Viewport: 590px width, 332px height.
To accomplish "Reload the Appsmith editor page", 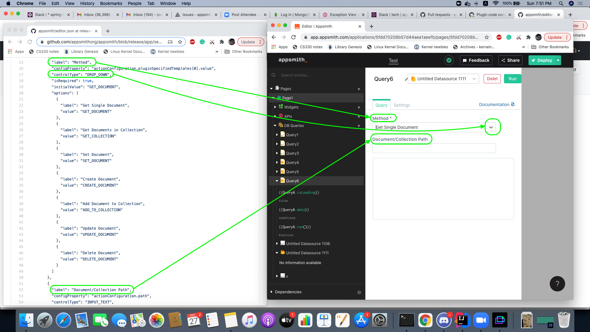I will click(x=293, y=37).
